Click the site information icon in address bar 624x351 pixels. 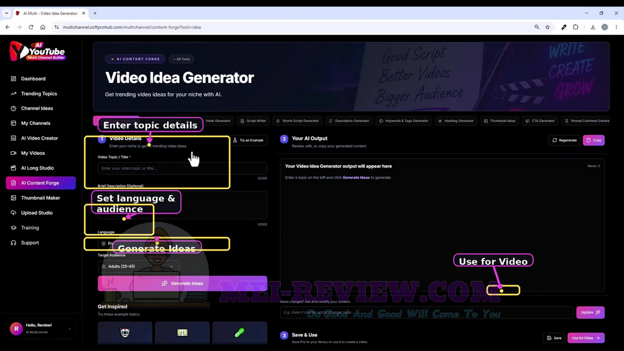click(57, 27)
